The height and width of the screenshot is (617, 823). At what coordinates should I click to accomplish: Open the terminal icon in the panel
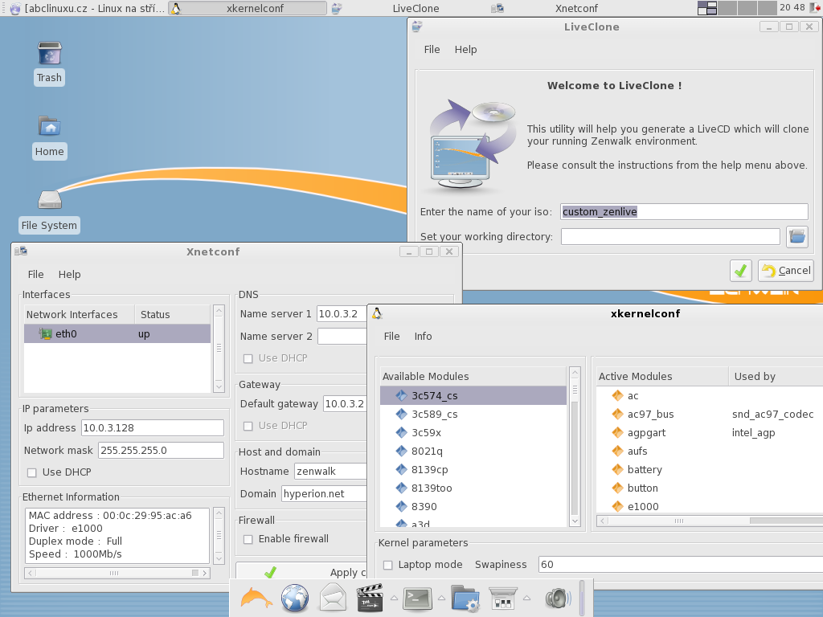tap(417, 599)
